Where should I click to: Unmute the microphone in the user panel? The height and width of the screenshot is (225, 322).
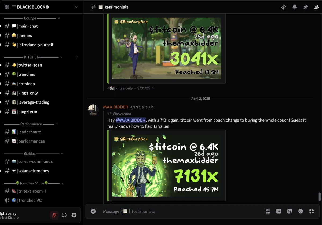click(54, 215)
